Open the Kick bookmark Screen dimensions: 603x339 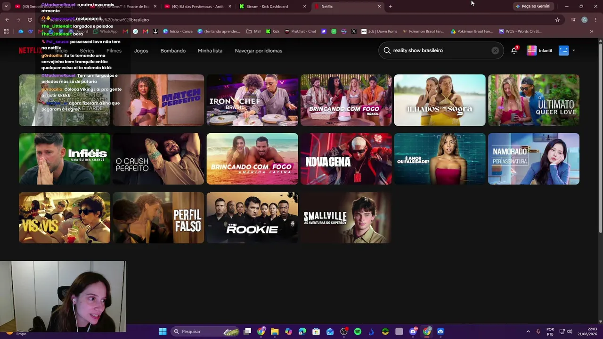[272, 32]
